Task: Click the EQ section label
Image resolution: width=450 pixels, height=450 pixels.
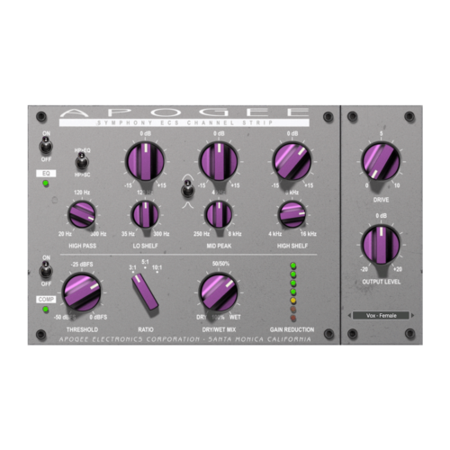Action: pos(46,174)
